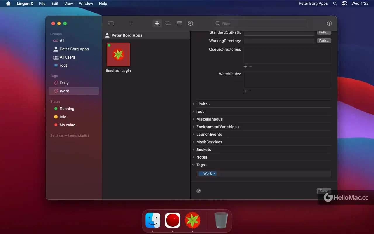Open Spotlight search in menu bar
The width and height of the screenshot is (374, 234).
click(x=335, y=4)
